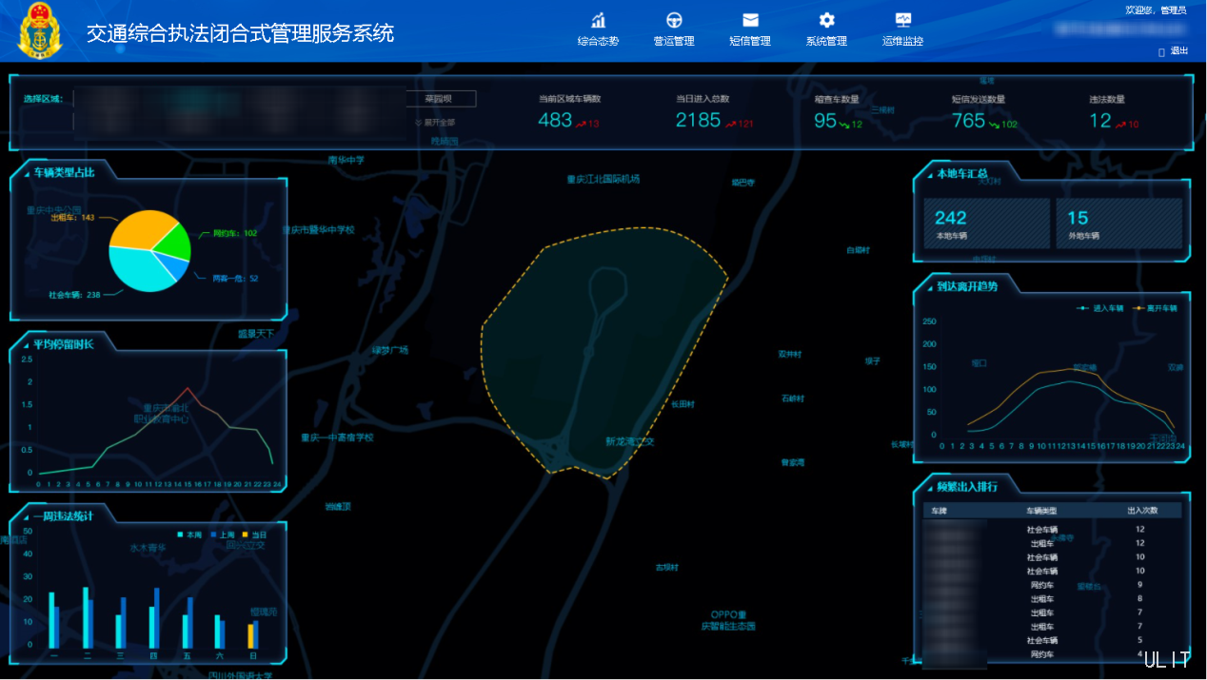Open the 营运管理 steering-wheel icon
Screen dimensions: 1207x680
[674, 22]
